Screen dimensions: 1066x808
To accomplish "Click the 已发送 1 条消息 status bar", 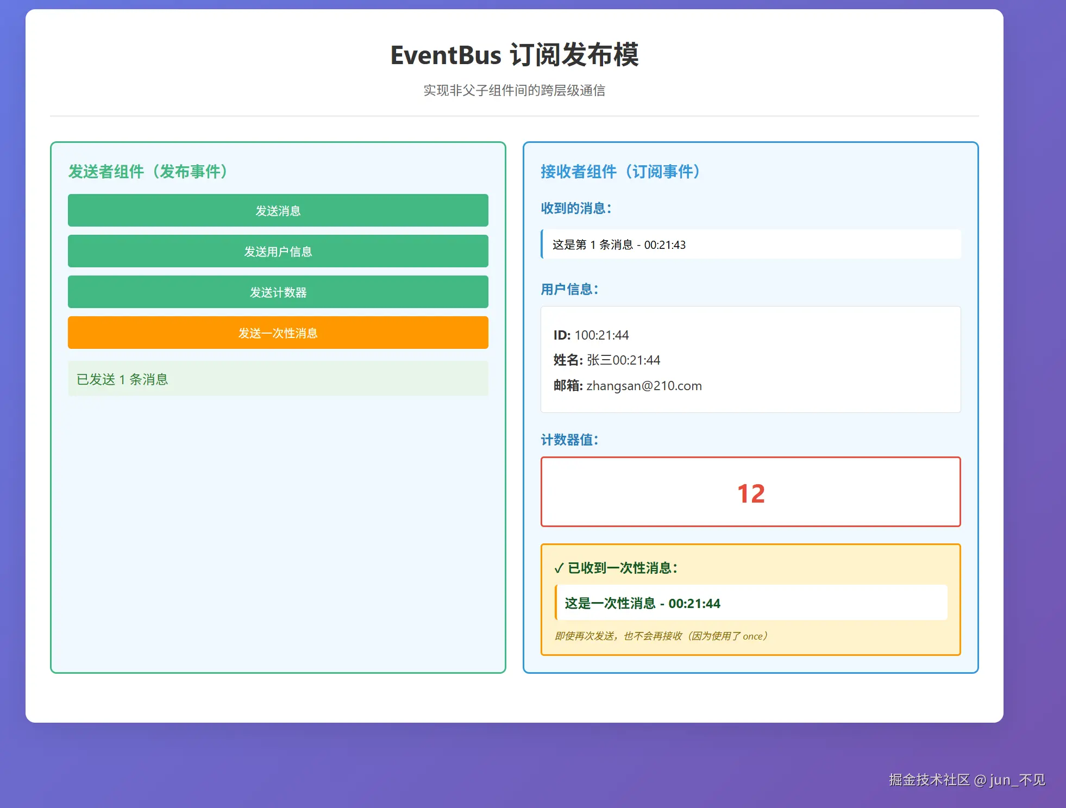I will (x=278, y=379).
